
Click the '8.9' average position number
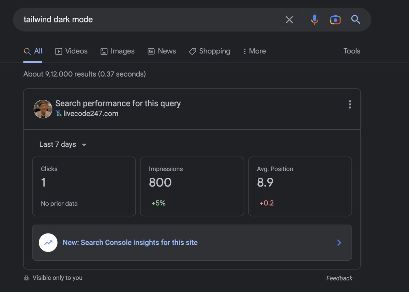[265, 183]
